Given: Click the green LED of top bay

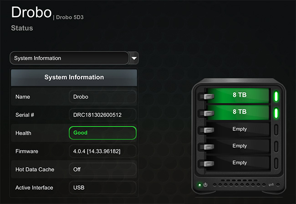Looking at the screenshot, I should 276,96.
